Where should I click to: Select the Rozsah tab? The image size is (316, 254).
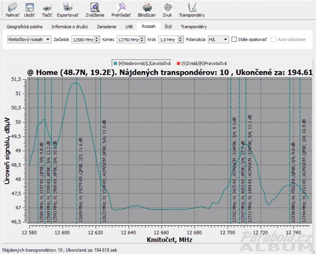tap(148, 26)
